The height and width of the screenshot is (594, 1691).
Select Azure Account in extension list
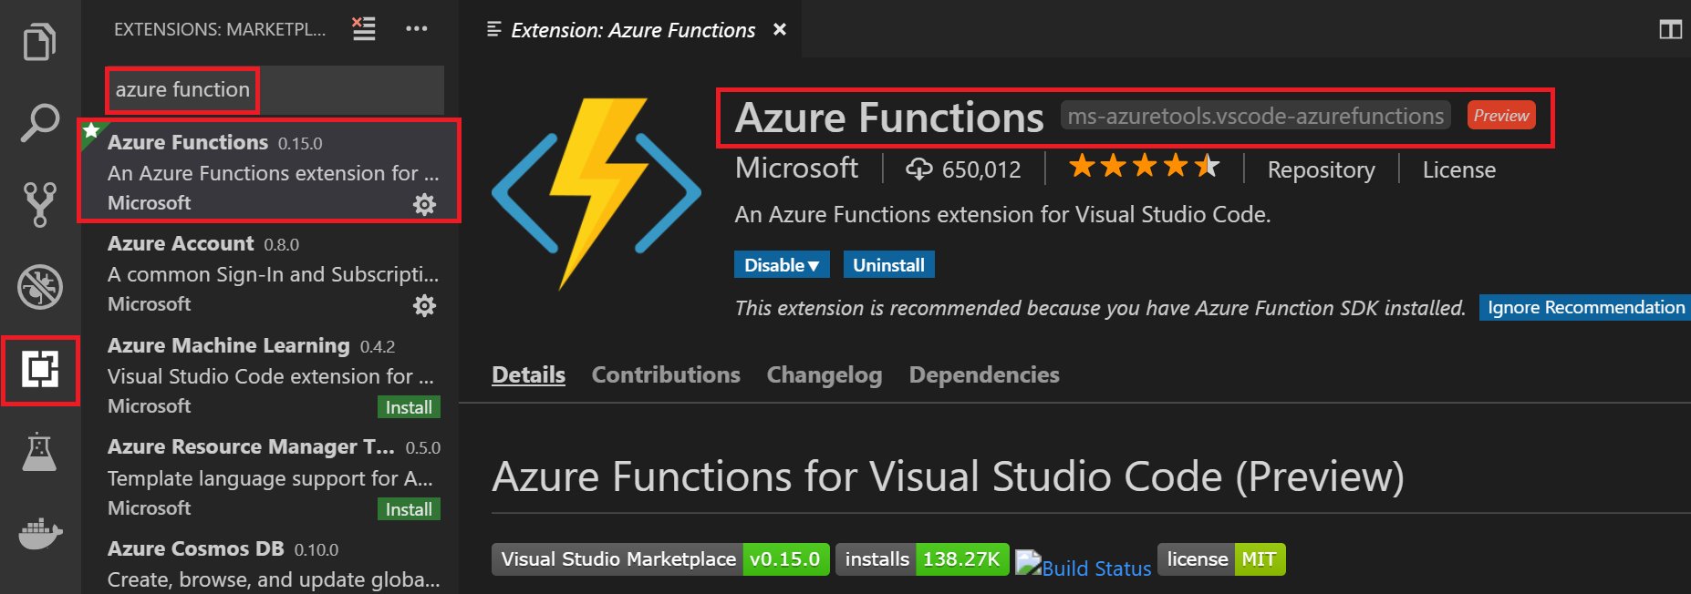click(270, 272)
